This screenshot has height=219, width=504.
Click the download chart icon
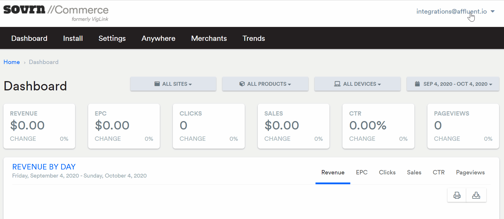(x=476, y=195)
